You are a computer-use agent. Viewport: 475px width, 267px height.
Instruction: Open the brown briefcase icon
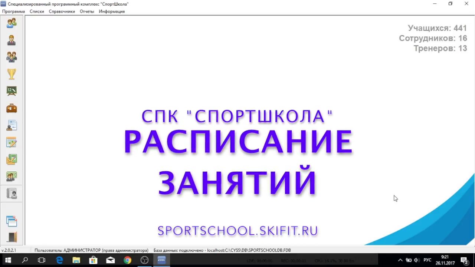coord(12,108)
